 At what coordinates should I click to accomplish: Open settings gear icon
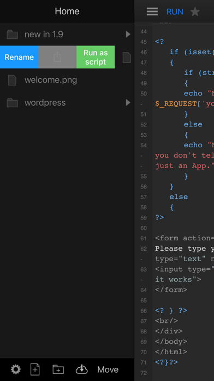(x=16, y=370)
